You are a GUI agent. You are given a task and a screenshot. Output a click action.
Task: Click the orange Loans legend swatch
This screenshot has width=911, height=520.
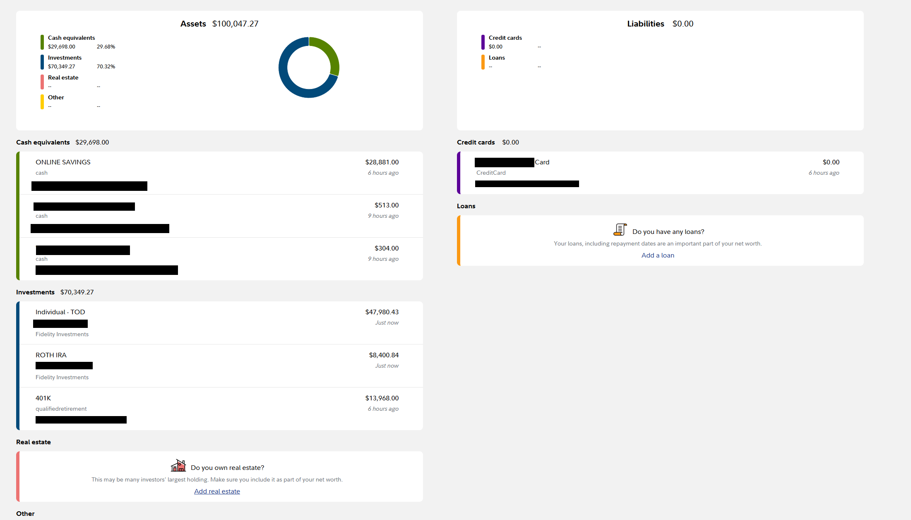[483, 62]
